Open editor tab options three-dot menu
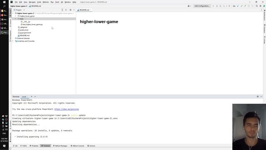Viewport: 266px width, 150px height. [x=261, y=10]
